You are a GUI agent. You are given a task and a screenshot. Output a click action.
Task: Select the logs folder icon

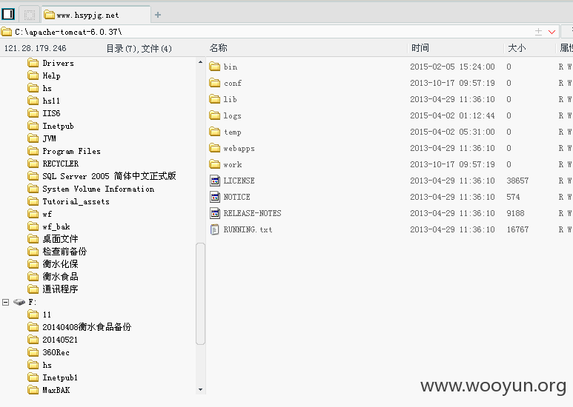pyautogui.click(x=215, y=115)
